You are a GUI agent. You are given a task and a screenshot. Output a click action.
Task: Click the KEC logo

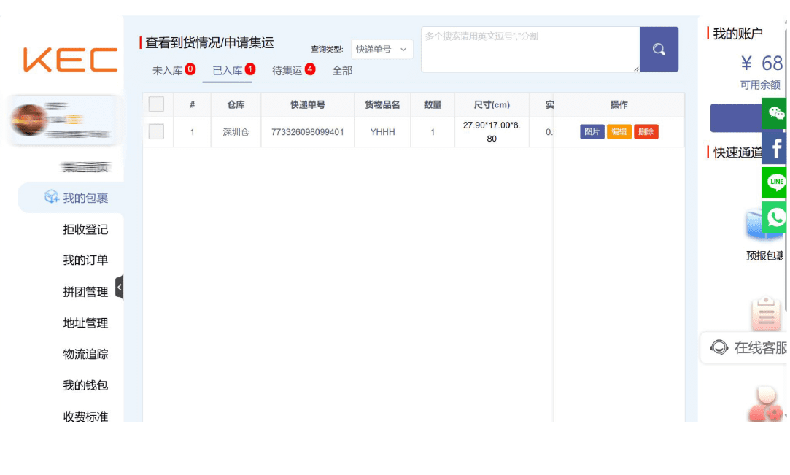pos(70,60)
